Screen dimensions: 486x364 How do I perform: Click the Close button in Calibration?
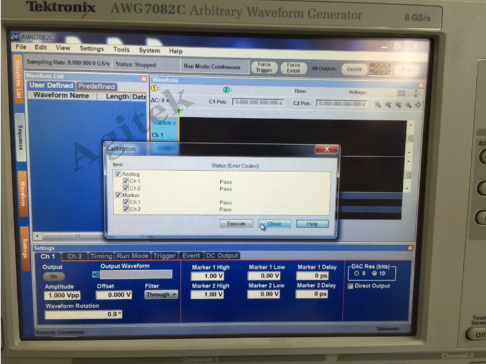pos(274,223)
